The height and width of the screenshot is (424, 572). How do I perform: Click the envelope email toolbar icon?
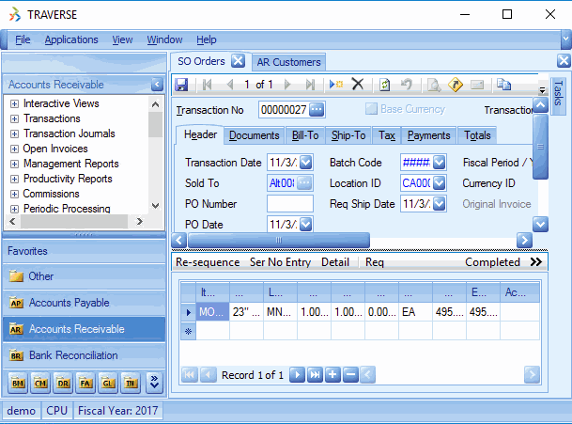coord(477,86)
